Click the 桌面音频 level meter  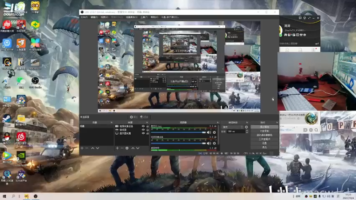(183, 150)
